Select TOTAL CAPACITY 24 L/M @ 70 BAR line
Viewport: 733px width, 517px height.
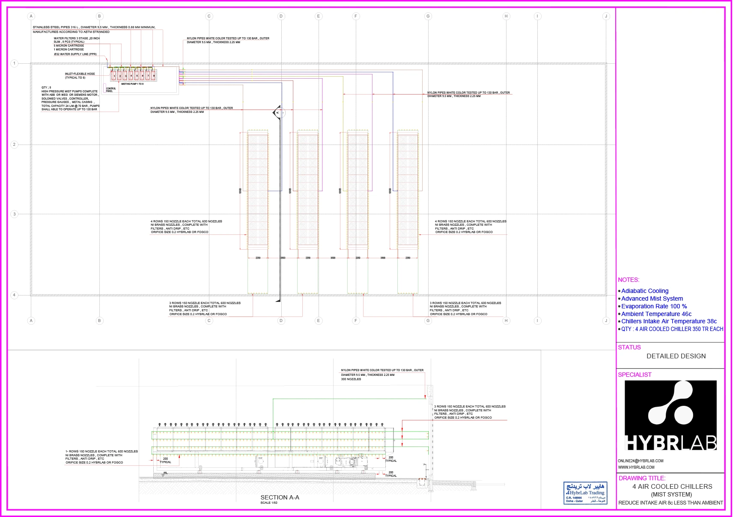[x=71, y=106]
